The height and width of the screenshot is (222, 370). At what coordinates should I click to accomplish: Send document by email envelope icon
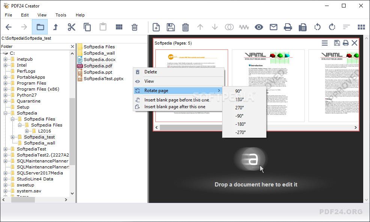(x=274, y=27)
